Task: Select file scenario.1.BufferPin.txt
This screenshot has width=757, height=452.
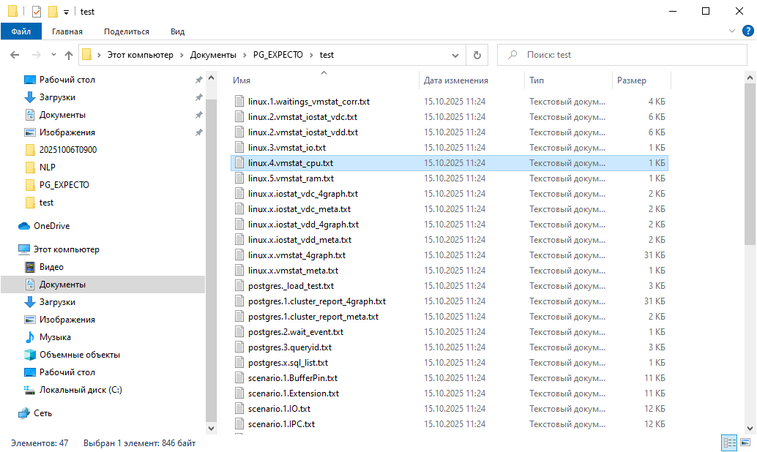Action: (293, 377)
